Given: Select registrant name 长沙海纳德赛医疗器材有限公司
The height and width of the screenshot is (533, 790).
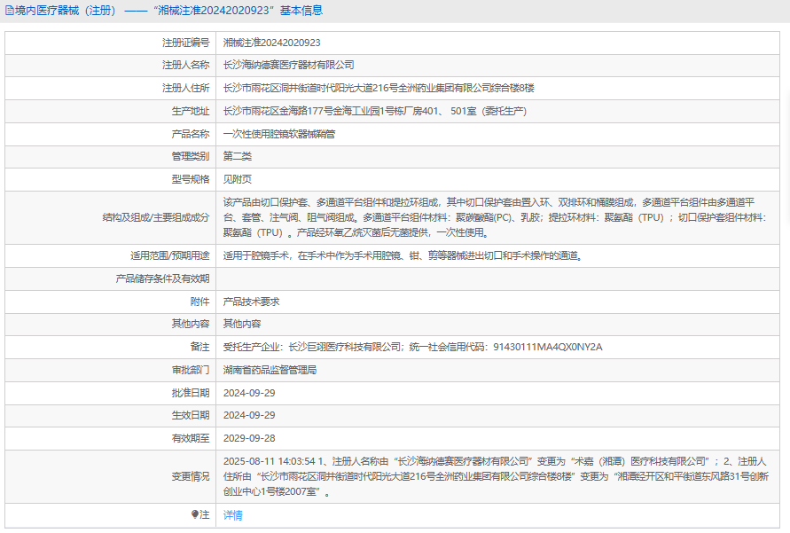Looking at the screenshot, I should coord(289,65).
